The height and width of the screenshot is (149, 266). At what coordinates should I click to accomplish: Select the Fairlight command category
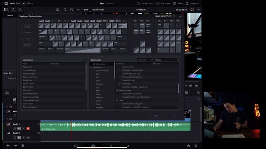click(x=99, y=108)
